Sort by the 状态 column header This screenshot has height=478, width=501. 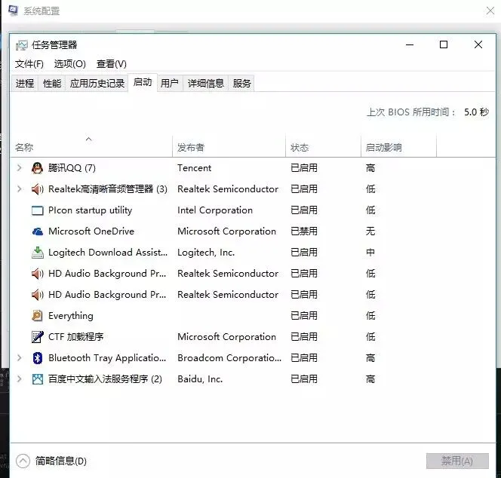(323, 147)
